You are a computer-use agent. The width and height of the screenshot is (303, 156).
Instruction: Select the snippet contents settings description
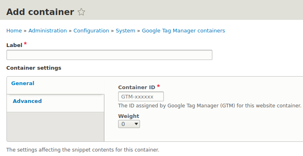tap(83, 150)
